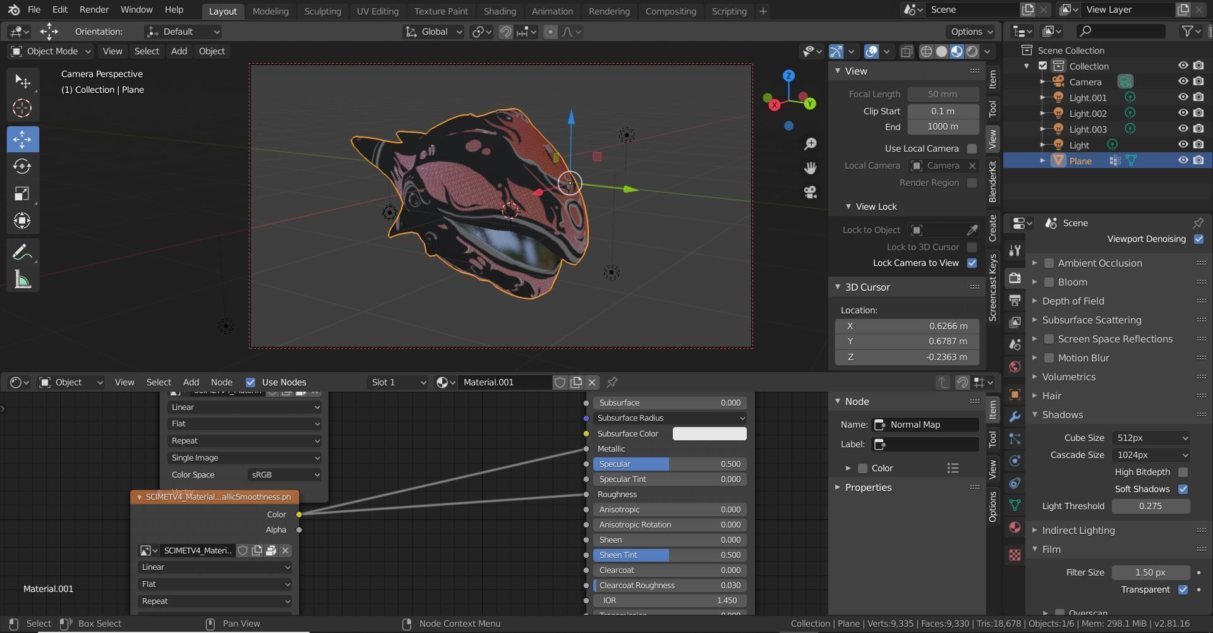
Task: Open the Render menu
Action: pyautogui.click(x=94, y=9)
